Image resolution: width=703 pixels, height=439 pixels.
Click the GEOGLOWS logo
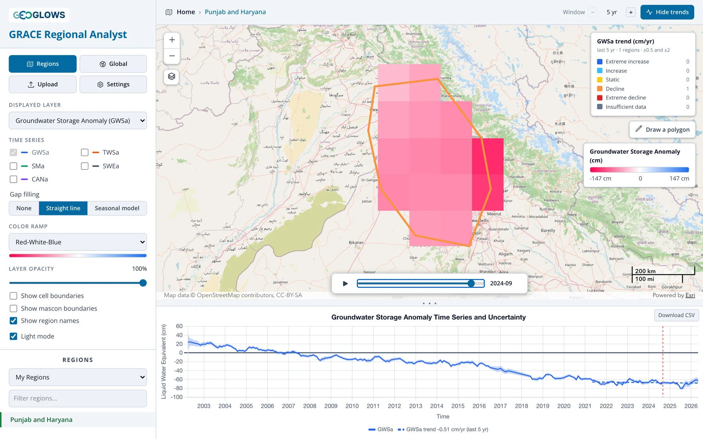[39, 15]
